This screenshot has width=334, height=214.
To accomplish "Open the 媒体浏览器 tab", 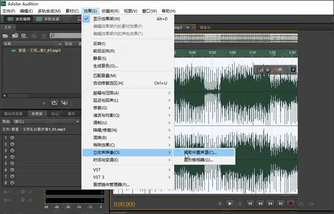I will 13,114.
